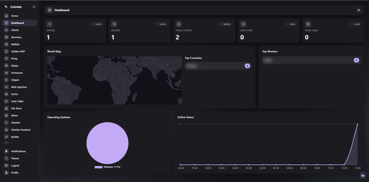This screenshot has width=369, height=182.
Task: Open the Sorter icon in sidebar
Action: coord(6,94)
